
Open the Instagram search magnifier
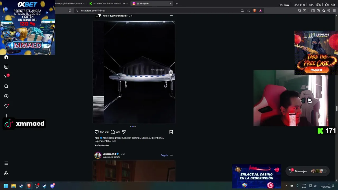(6, 87)
